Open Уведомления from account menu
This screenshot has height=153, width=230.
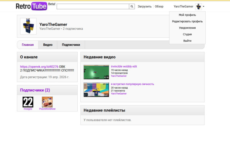click(187, 28)
